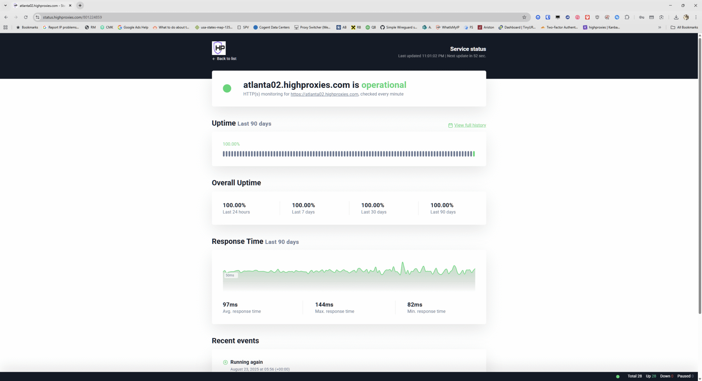702x381 pixels.
Task: Focus the address bar URL field
Action: tap(281, 17)
